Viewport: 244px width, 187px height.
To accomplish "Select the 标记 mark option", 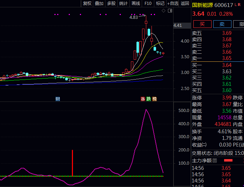I will point(160,3).
